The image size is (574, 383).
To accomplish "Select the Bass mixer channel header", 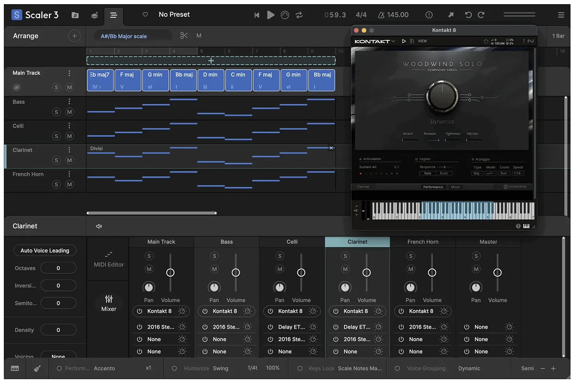I will click(226, 242).
